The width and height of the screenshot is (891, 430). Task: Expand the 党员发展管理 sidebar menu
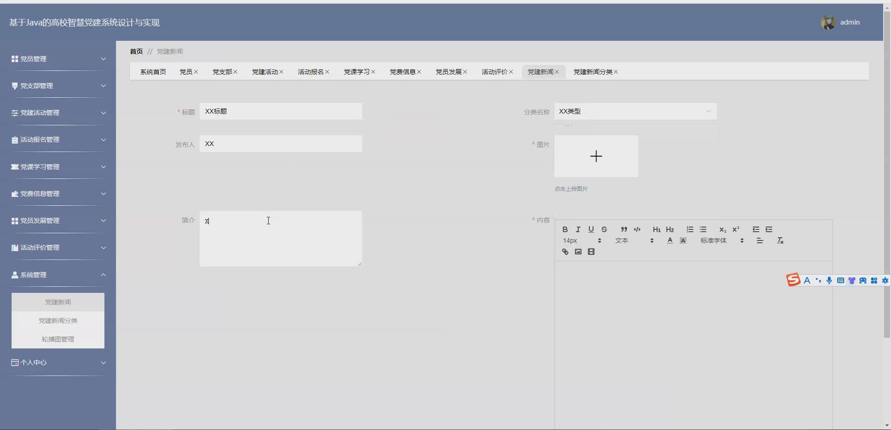58,221
